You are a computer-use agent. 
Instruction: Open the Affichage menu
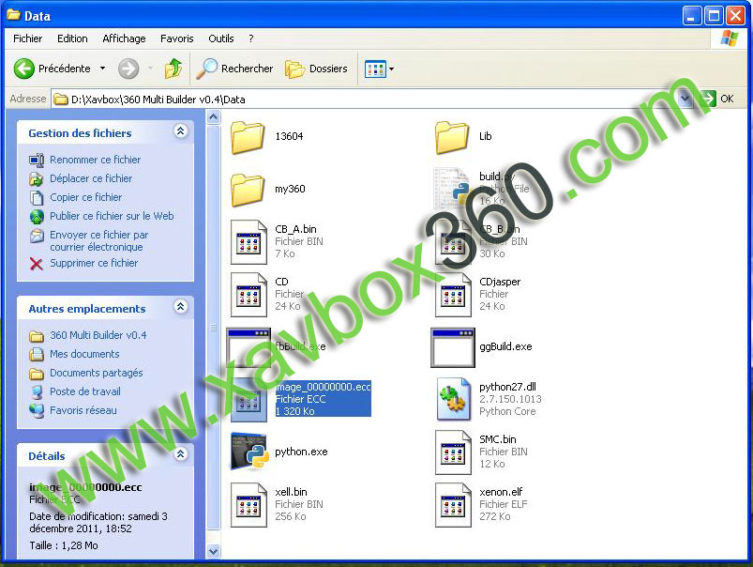click(x=124, y=38)
